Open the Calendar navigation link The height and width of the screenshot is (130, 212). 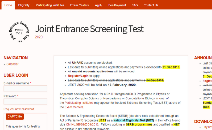(x=12, y=64)
